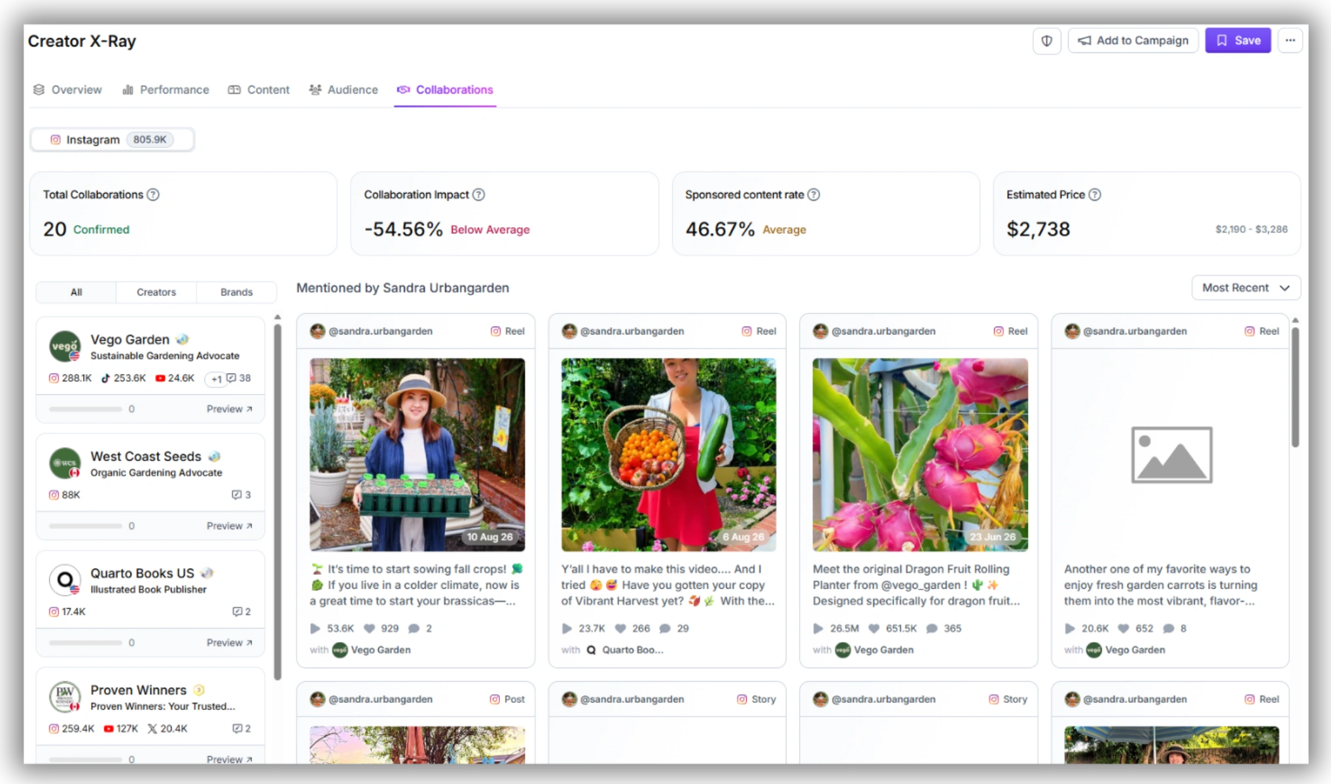Switch filter to Creators
Viewport: 1331px width, 784px height.
156,292
